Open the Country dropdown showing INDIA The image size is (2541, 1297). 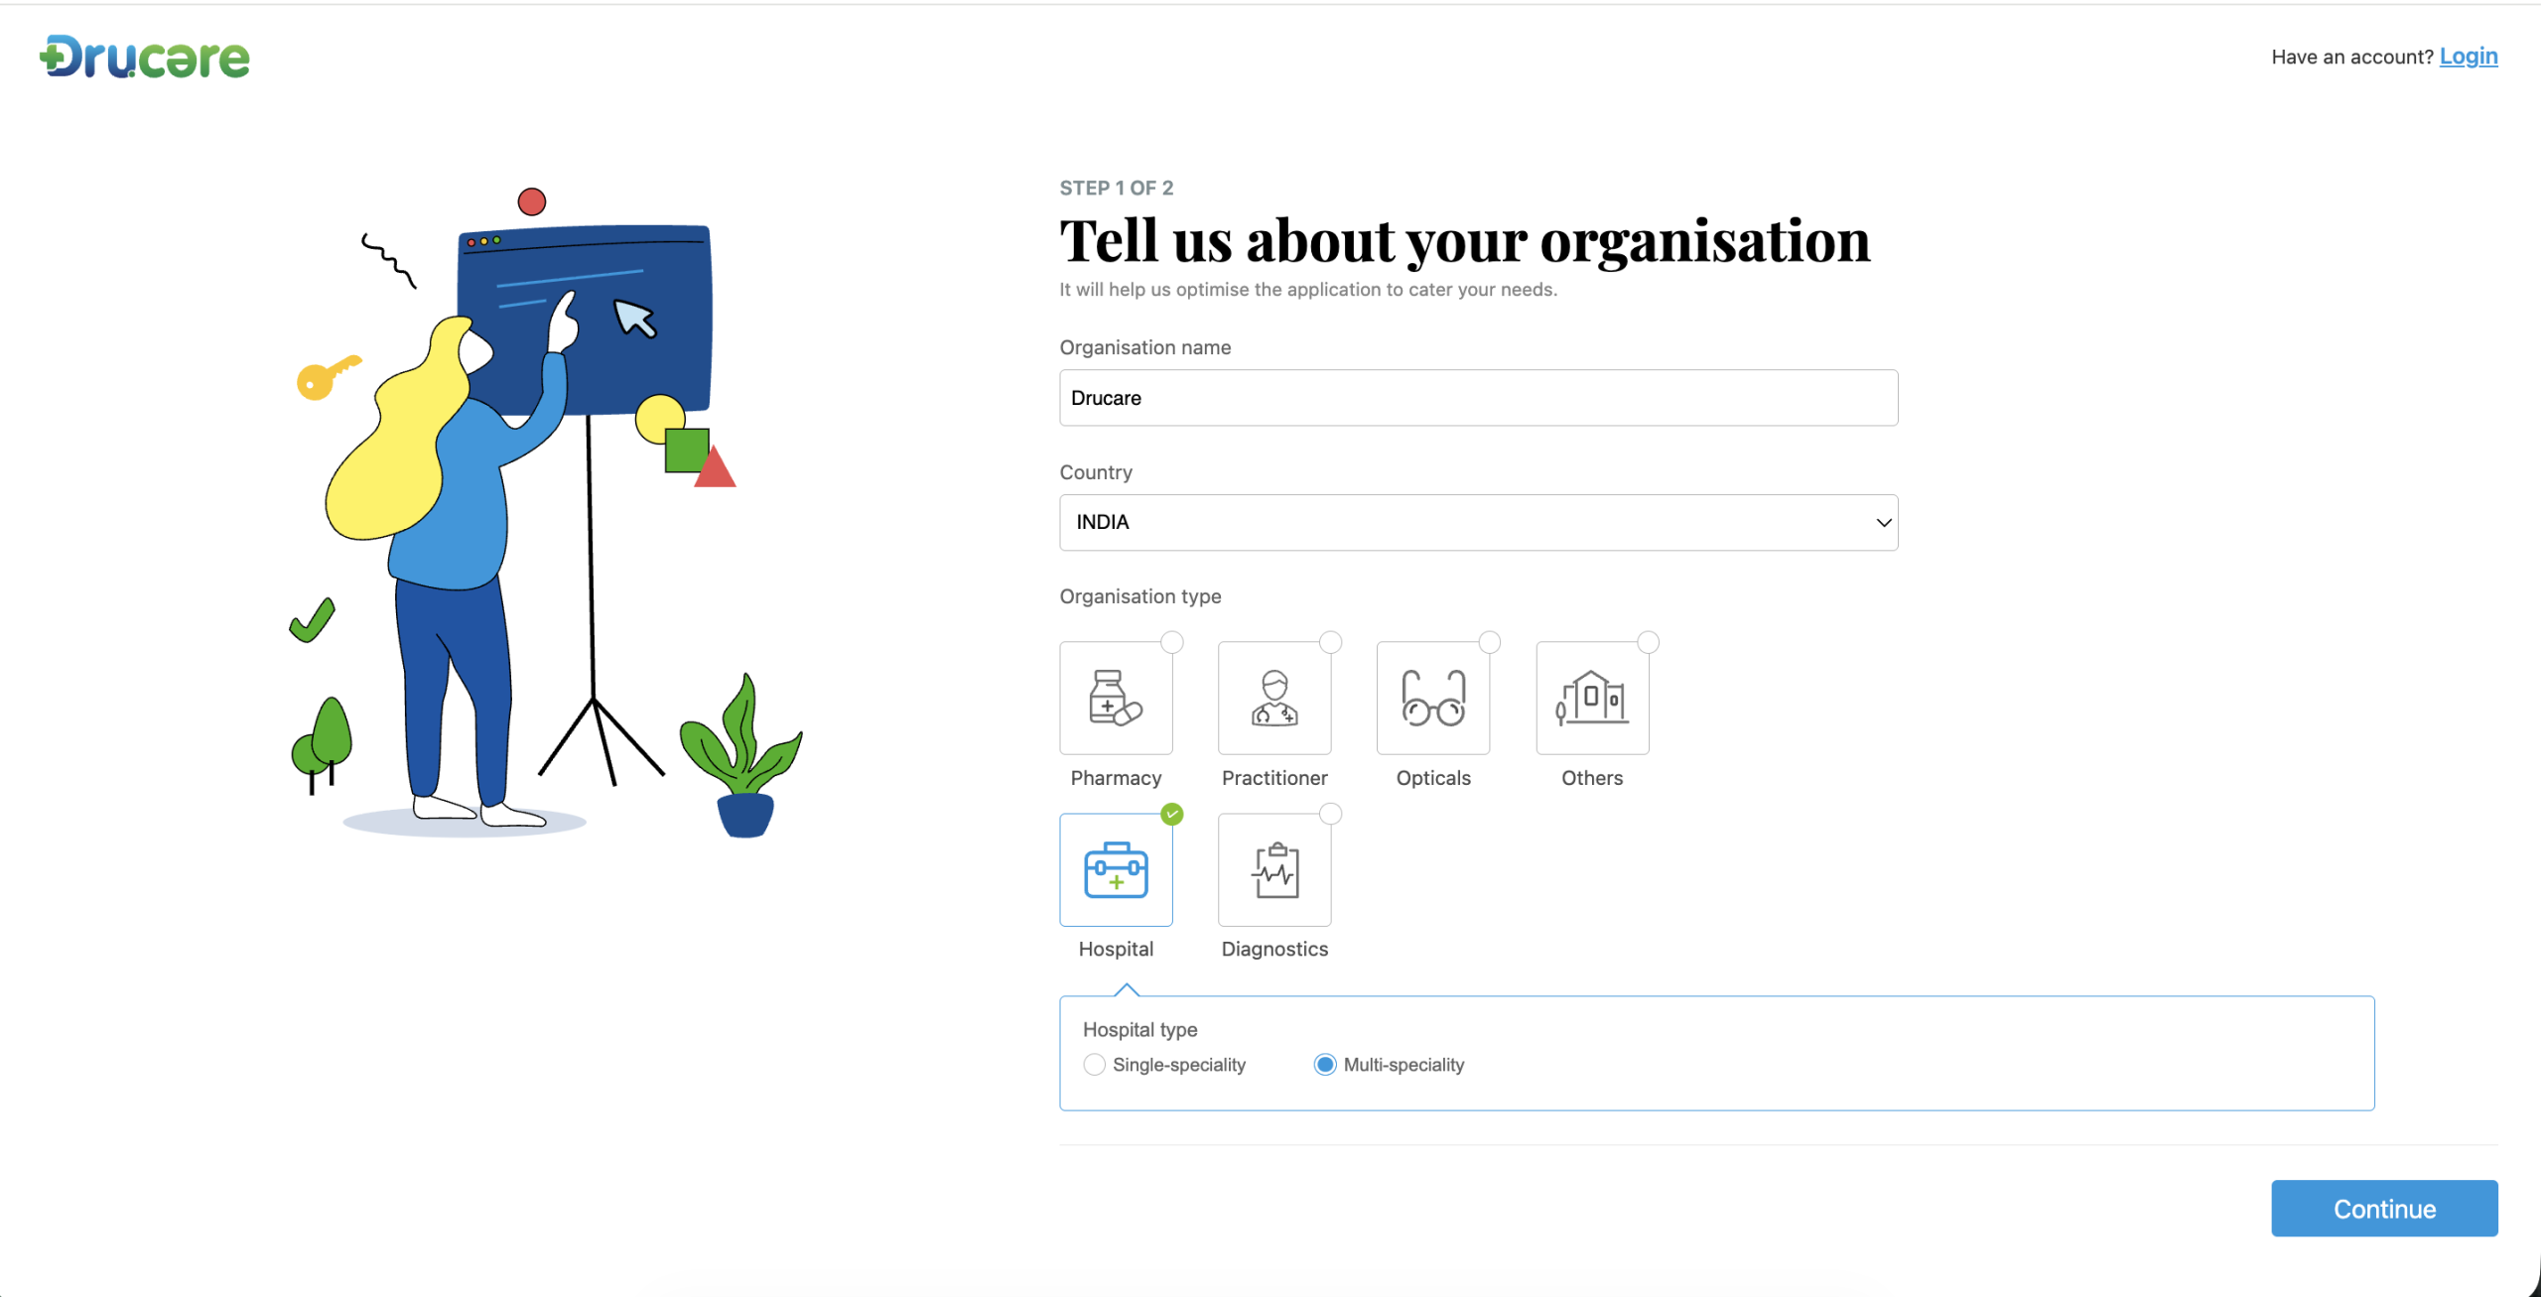click(1477, 523)
